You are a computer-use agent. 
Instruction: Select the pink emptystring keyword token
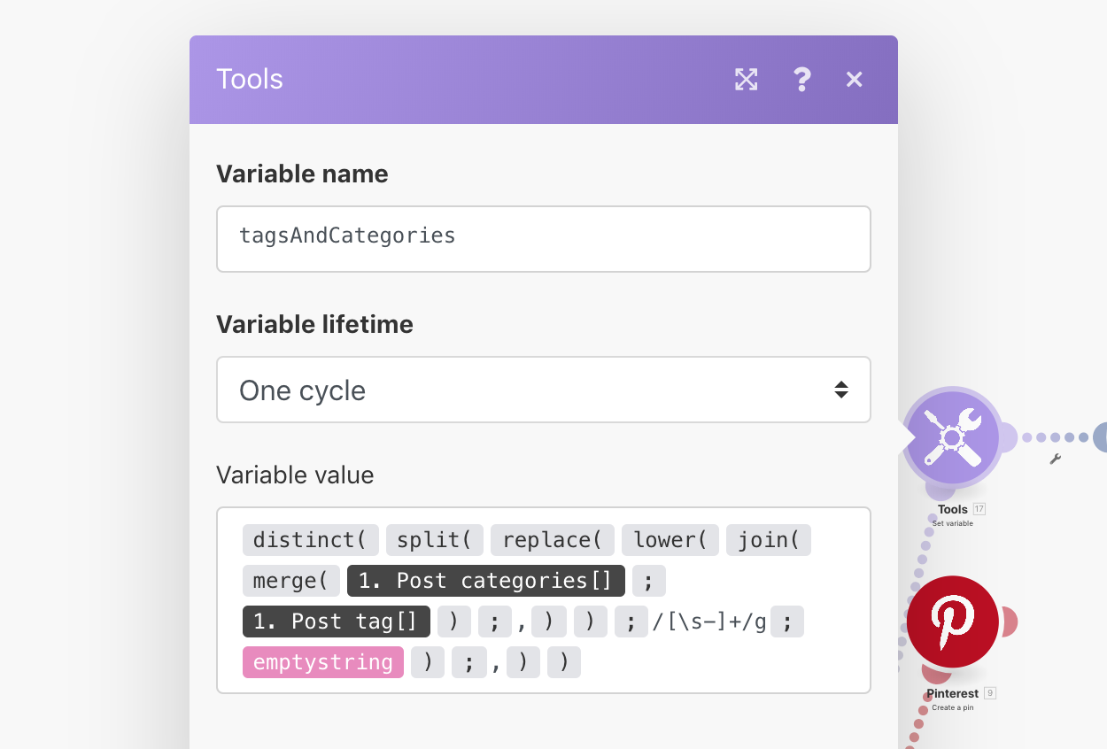coord(323,662)
